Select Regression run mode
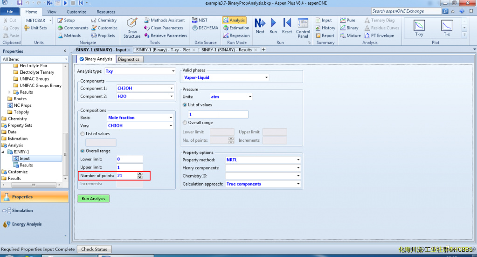 pyautogui.click(x=236, y=35)
